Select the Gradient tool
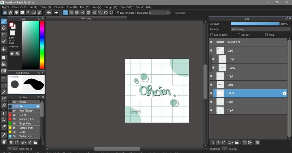 [x=3, y=71]
